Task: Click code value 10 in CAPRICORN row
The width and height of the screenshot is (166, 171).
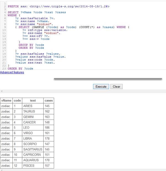Action: [17, 155]
